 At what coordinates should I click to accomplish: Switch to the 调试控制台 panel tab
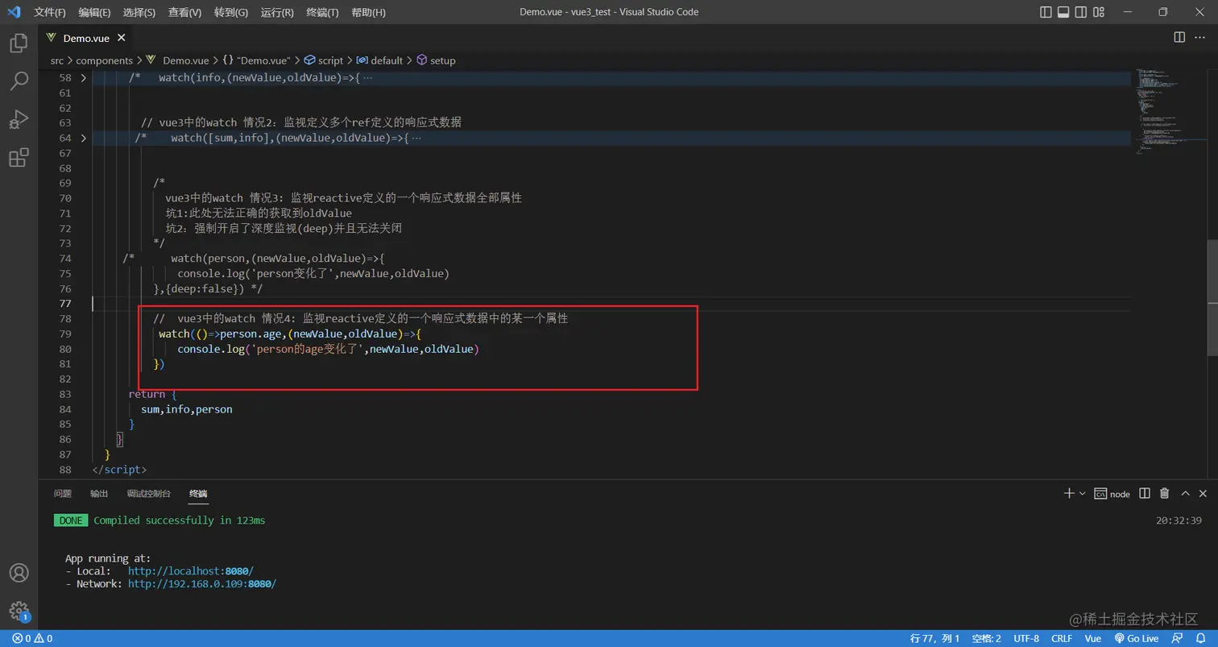[149, 493]
